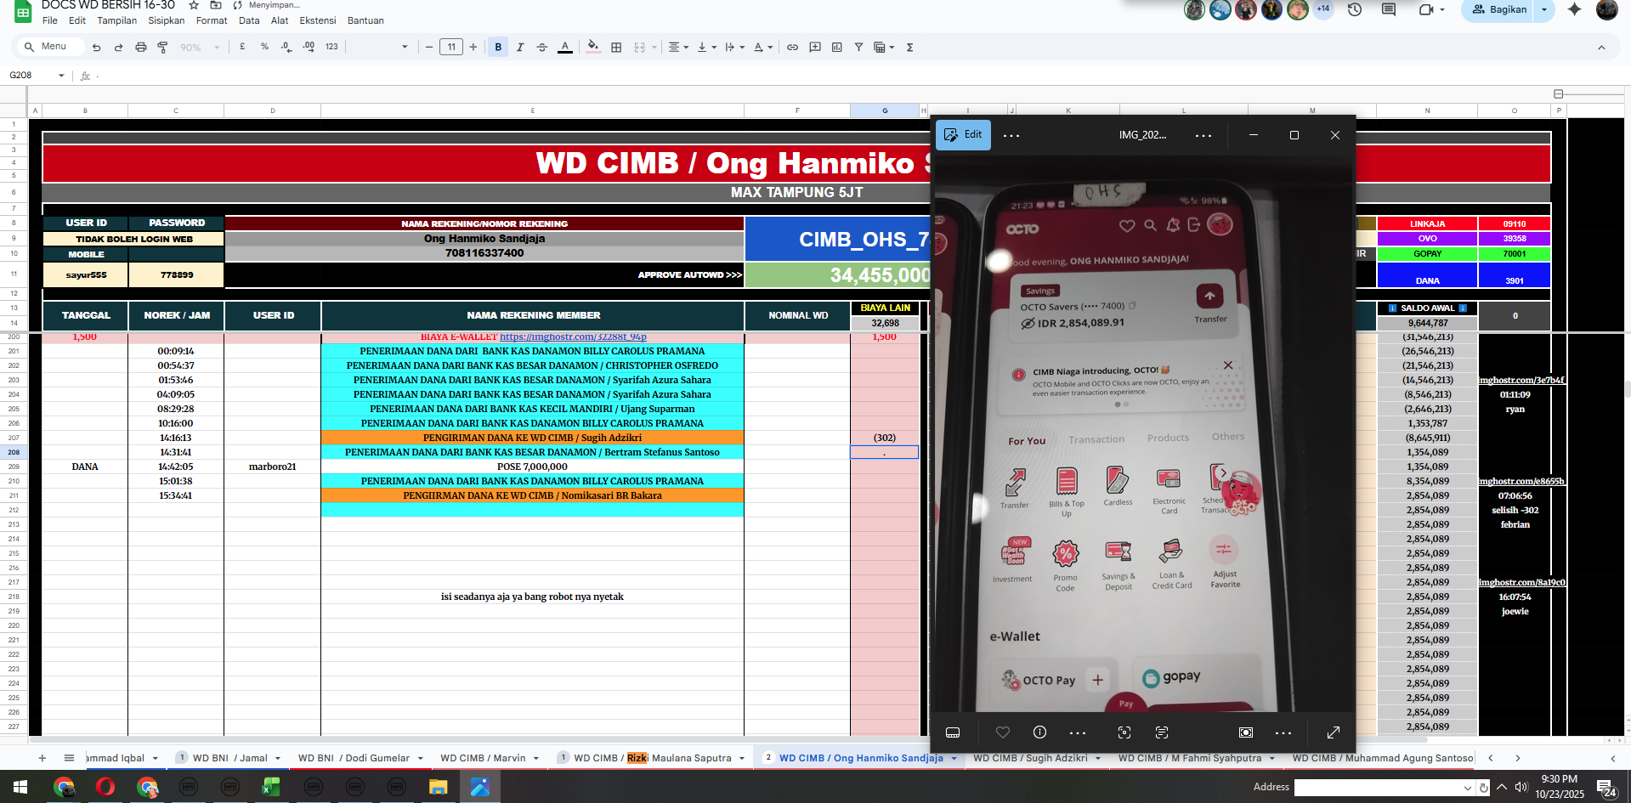The height and width of the screenshot is (803, 1631).
Task: Expand text rotation dropdown
Action: click(x=763, y=48)
